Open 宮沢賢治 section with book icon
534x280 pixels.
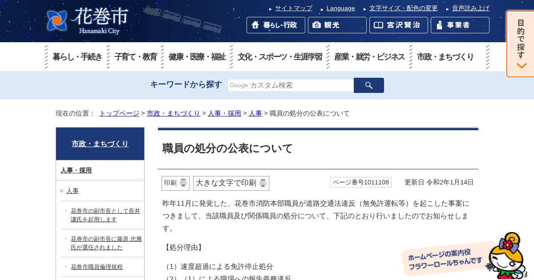(399, 25)
